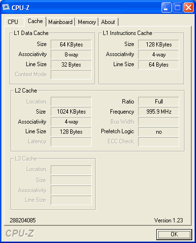The height and width of the screenshot is (243, 196).
Task: Click the L2 Ratio field showing Full
Action: (x=159, y=102)
